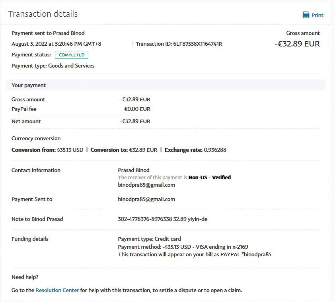Click the August 5, 2022 timestamp
The image size is (335, 302).
[x=56, y=44]
